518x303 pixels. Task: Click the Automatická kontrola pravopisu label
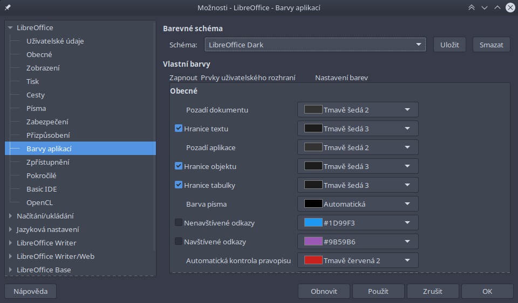click(238, 260)
